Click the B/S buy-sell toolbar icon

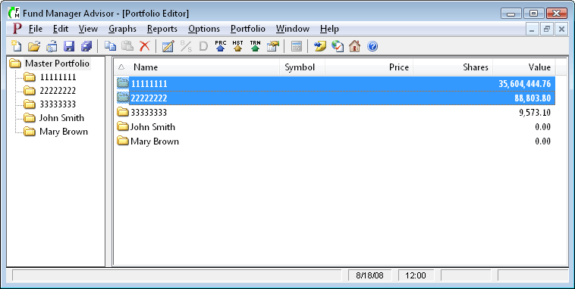(x=186, y=46)
